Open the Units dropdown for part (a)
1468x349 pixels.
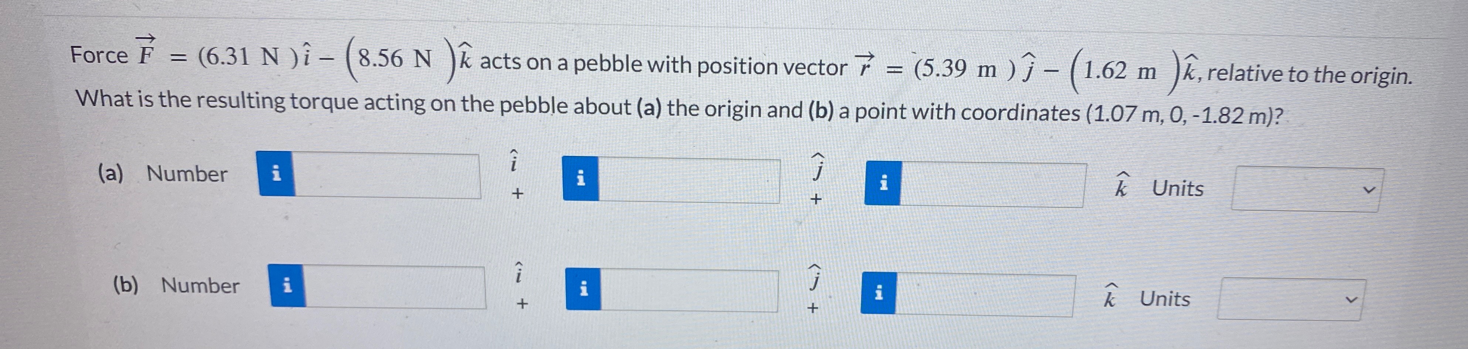pos(1307,189)
